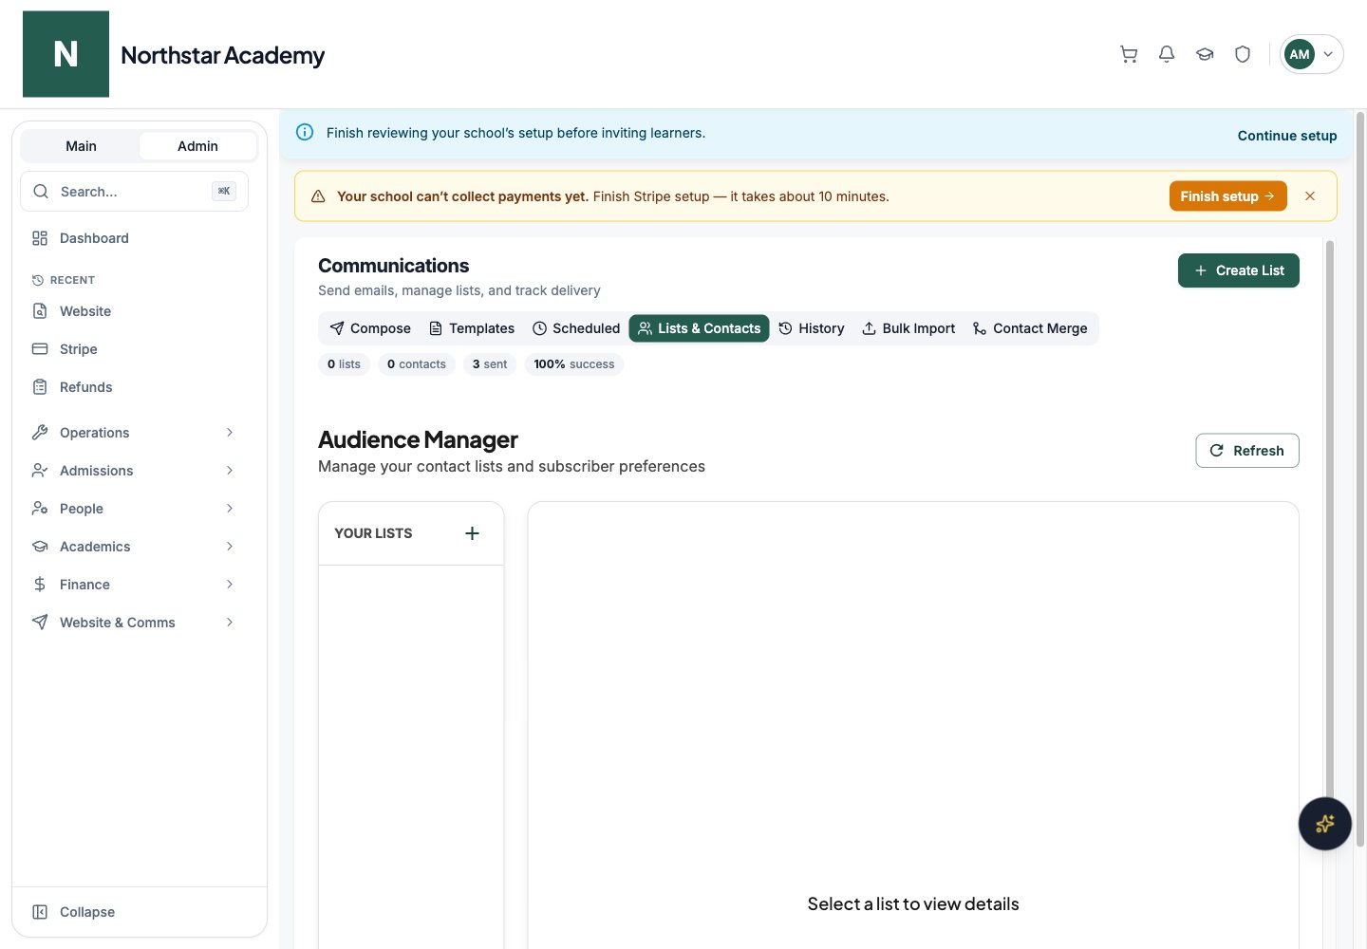
Task: Expand the Website & Comms section chevron
Action: click(230, 623)
